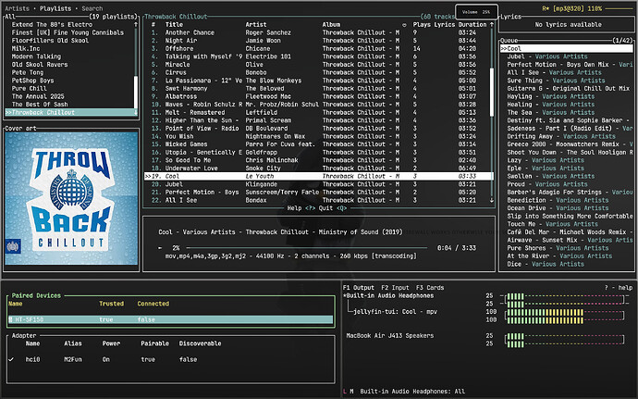
Task: Select playlist 'The Annual 2025'
Action: point(38,96)
